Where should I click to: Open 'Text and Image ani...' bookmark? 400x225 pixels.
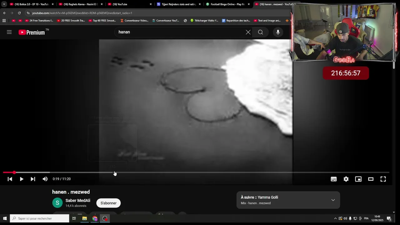pyautogui.click(x=267, y=21)
